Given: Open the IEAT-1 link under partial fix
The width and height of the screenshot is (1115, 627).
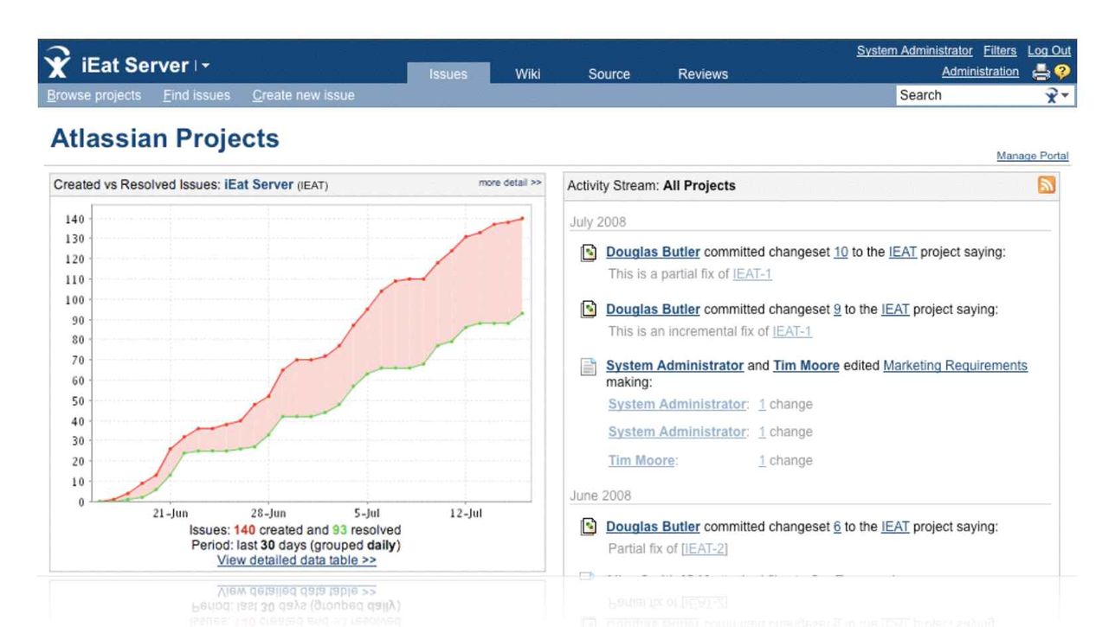Looking at the screenshot, I should click(x=751, y=273).
